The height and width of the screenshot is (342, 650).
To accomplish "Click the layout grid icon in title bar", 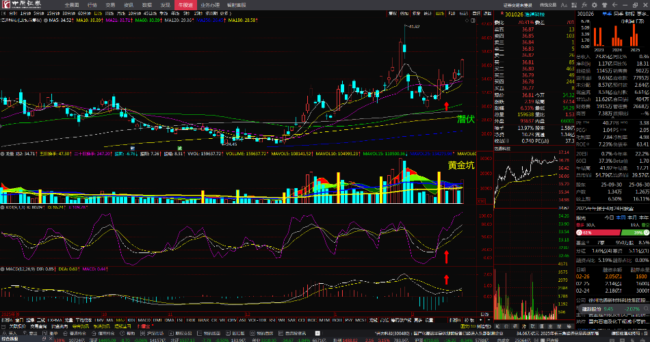I will click(574, 5).
